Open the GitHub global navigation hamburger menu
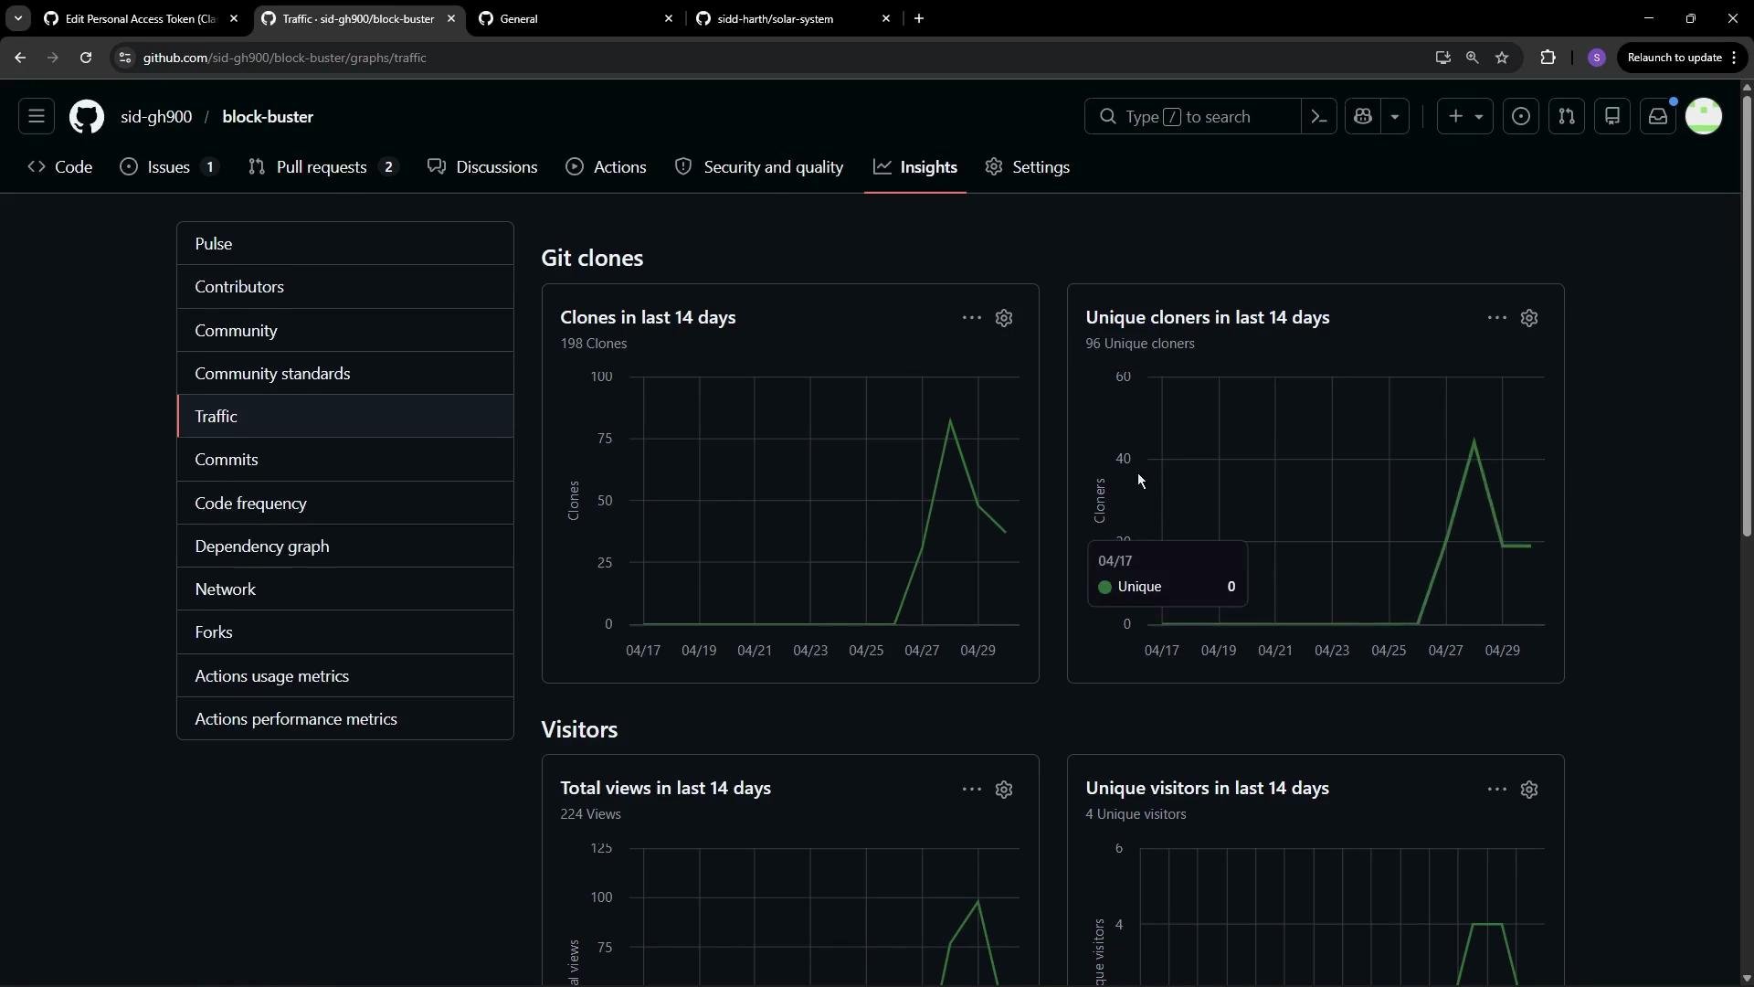This screenshot has width=1754, height=987. click(37, 117)
